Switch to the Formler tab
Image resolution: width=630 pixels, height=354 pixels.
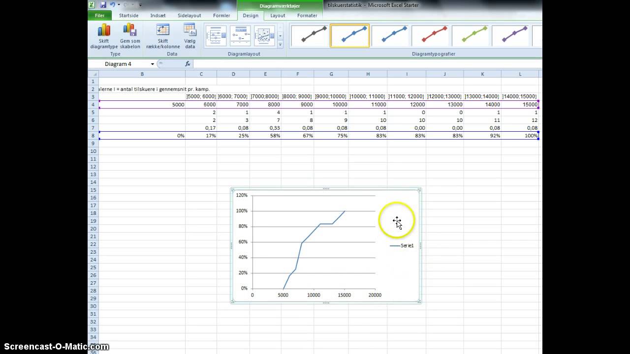tap(221, 16)
